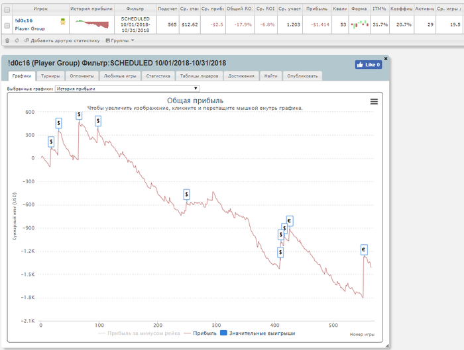Screen dimensions: 464x350
Task: Click the dollar win marker at 600 gridline
Action: pyautogui.click(x=79, y=115)
